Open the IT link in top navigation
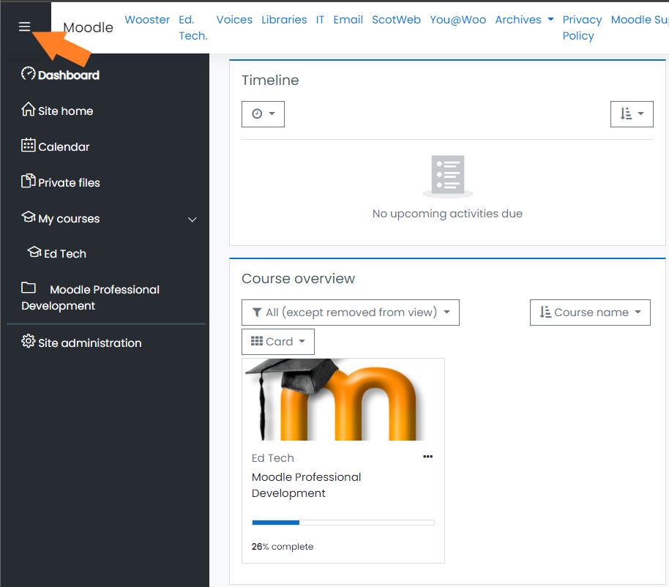The width and height of the screenshot is (669, 587). pos(320,20)
